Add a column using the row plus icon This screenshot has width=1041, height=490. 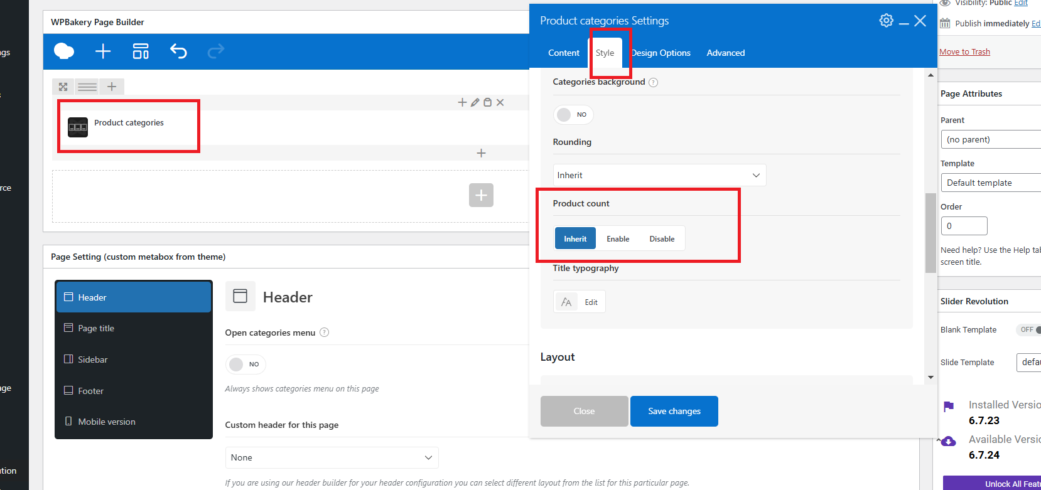tap(112, 87)
